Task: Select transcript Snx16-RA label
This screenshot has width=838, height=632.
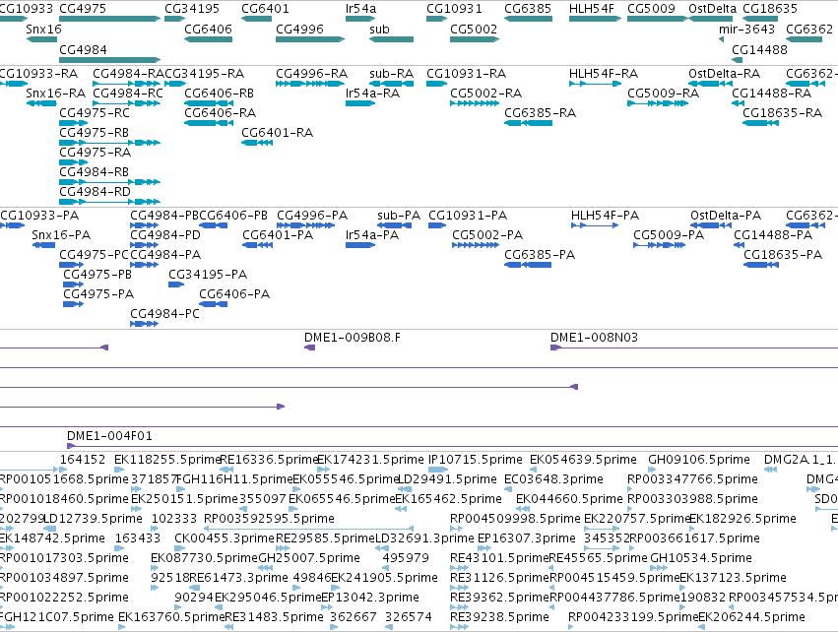Action: click(55, 93)
